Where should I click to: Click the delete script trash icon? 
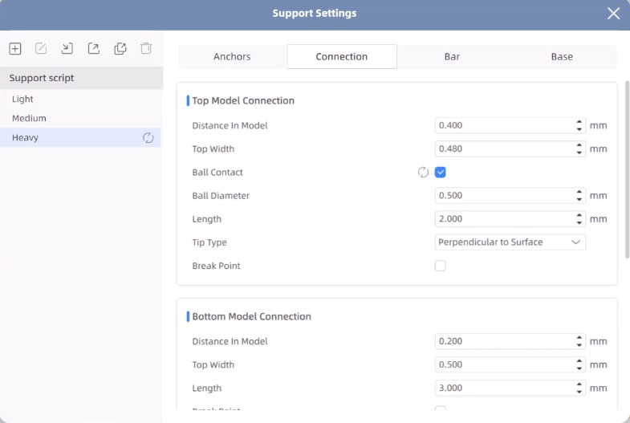coord(146,49)
